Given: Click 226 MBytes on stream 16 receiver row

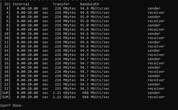Looking at the screenshot, I should pyautogui.click(x=65, y=63).
